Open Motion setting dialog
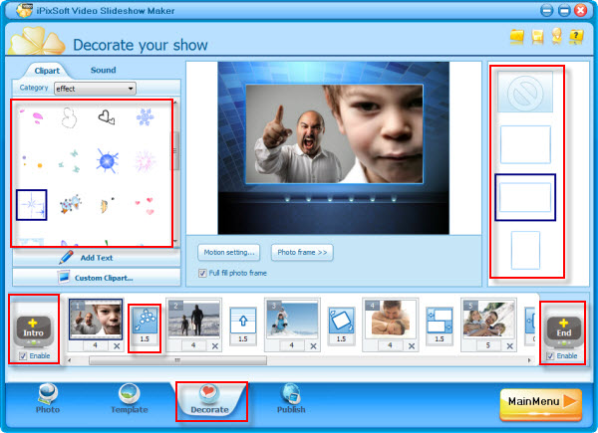This screenshot has width=598, height=433. pos(229,252)
